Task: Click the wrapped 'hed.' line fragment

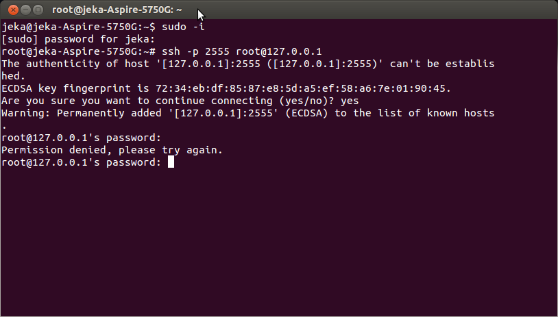Action: (14, 76)
